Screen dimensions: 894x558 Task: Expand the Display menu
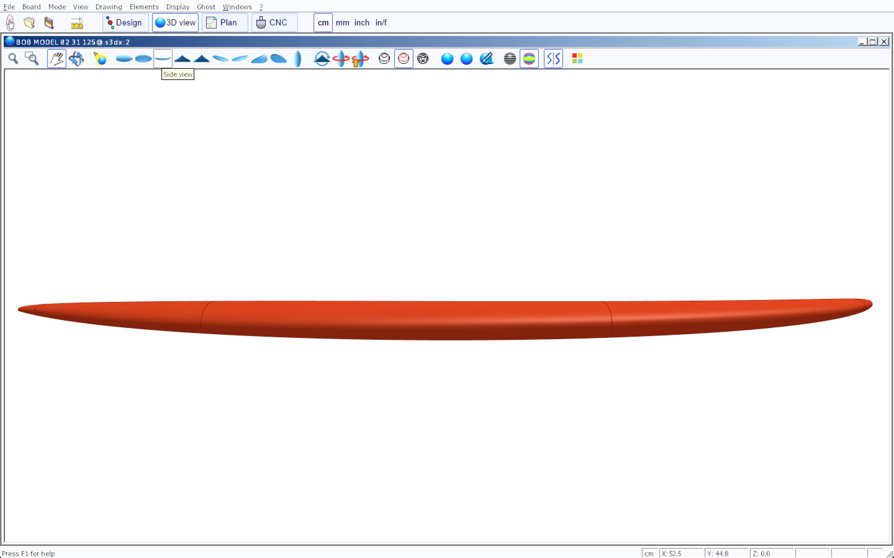tap(178, 7)
